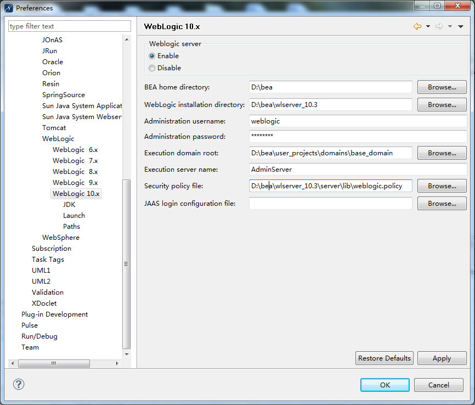475x405 pixels.
Task: Click the forward navigation arrow icon
Action: point(439,26)
